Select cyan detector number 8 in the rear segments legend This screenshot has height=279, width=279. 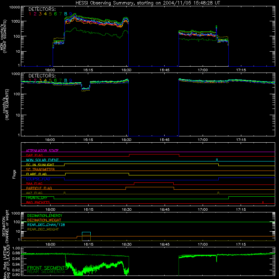click(66, 81)
